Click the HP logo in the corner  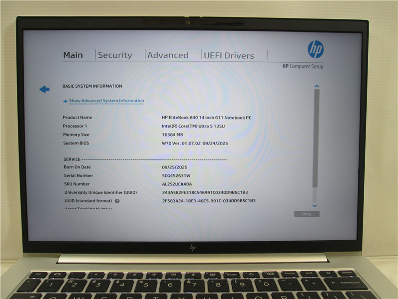(315, 49)
